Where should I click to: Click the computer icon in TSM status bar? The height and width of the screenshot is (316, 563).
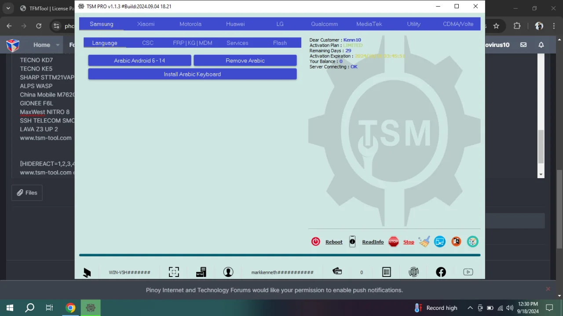click(x=87, y=273)
